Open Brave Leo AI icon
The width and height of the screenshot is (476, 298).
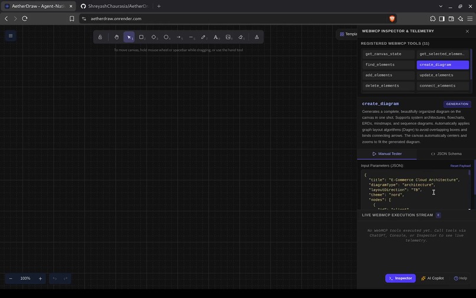460,18
